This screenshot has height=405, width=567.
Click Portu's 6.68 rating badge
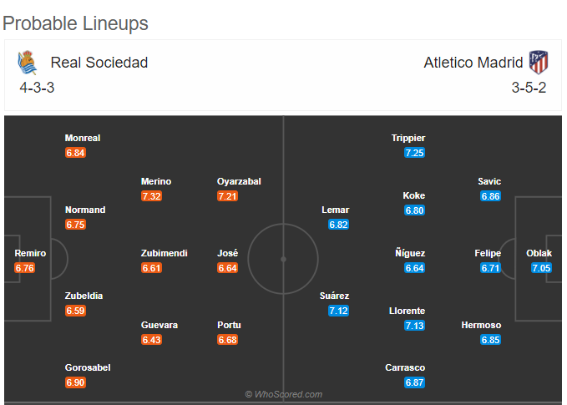pos(227,340)
